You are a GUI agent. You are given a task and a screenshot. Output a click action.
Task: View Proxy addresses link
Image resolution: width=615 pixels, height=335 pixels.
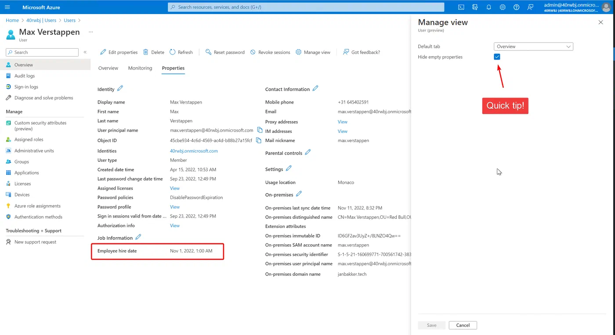(x=343, y=122)
